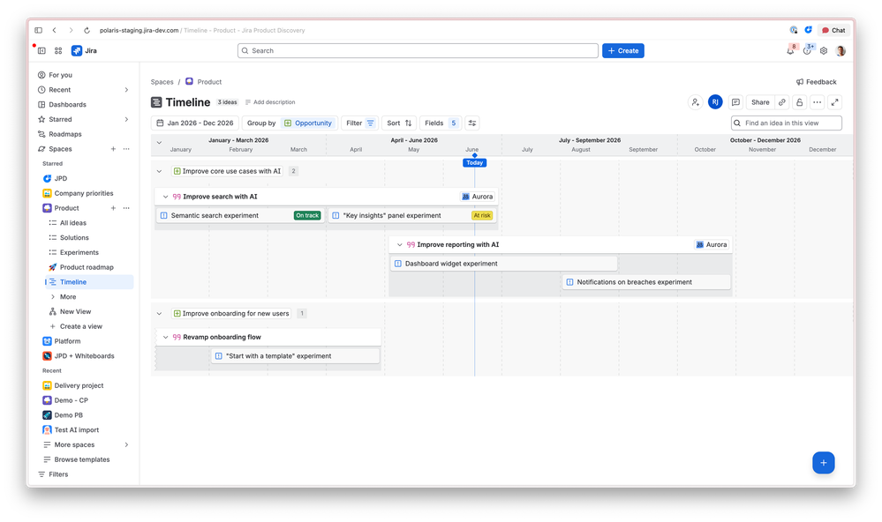Toggle the Jira sidebar collapse icon

[41, 50]
